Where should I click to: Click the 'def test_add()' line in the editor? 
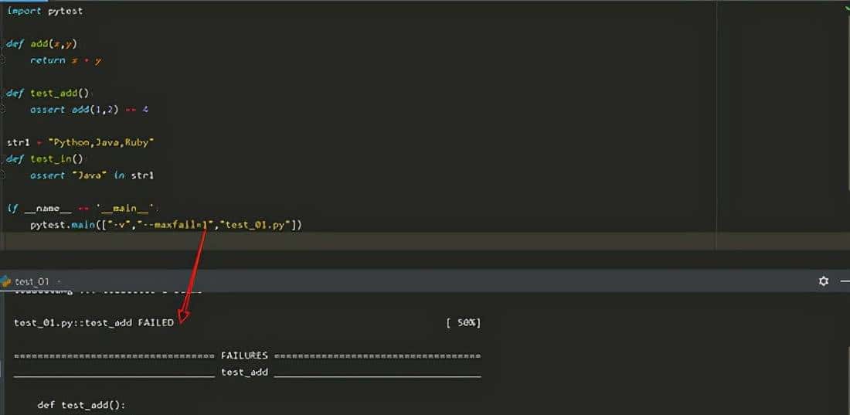47,94
